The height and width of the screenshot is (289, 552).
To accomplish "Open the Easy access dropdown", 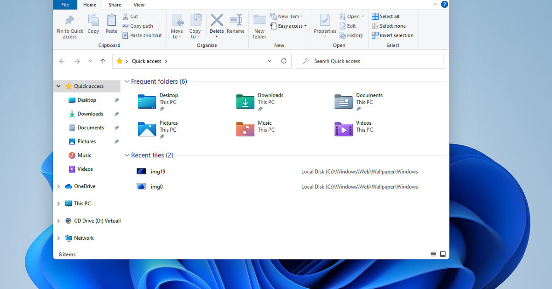I will pyautogui.click(x=288, y=26).
